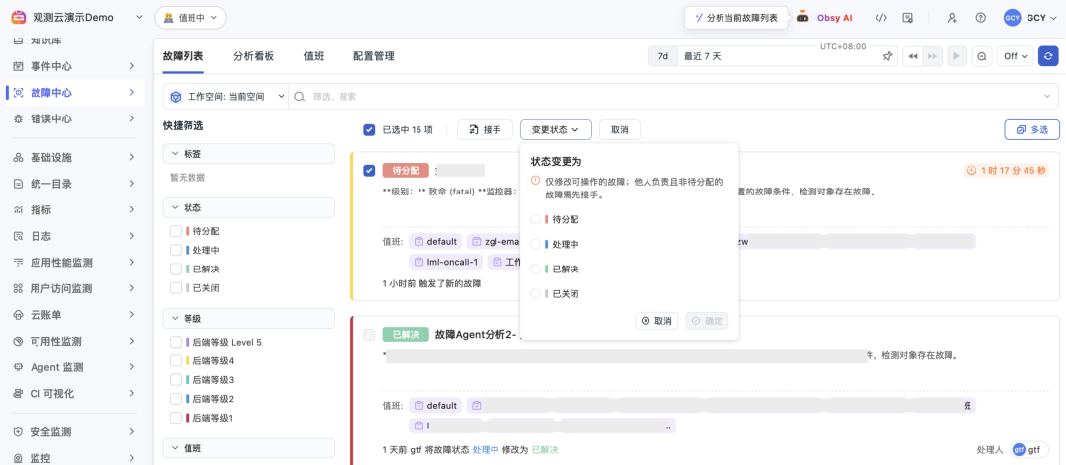1066x465 pixels.
Task: Check 已关闭 in 状态 quick filter
Action: coord(176,288)
